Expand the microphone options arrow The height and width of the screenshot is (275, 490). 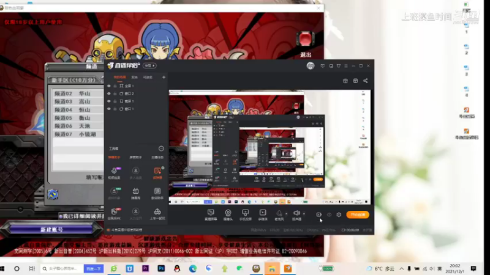click(x=286, y=214)
